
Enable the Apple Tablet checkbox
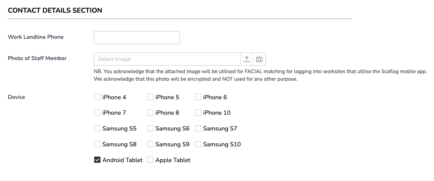coord(150,160)
